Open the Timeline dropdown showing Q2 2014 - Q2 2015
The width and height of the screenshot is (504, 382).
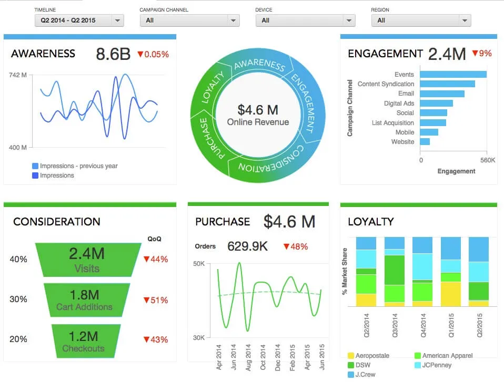(79, 20)
